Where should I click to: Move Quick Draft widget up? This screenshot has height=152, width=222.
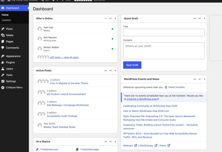pos(195,18)
